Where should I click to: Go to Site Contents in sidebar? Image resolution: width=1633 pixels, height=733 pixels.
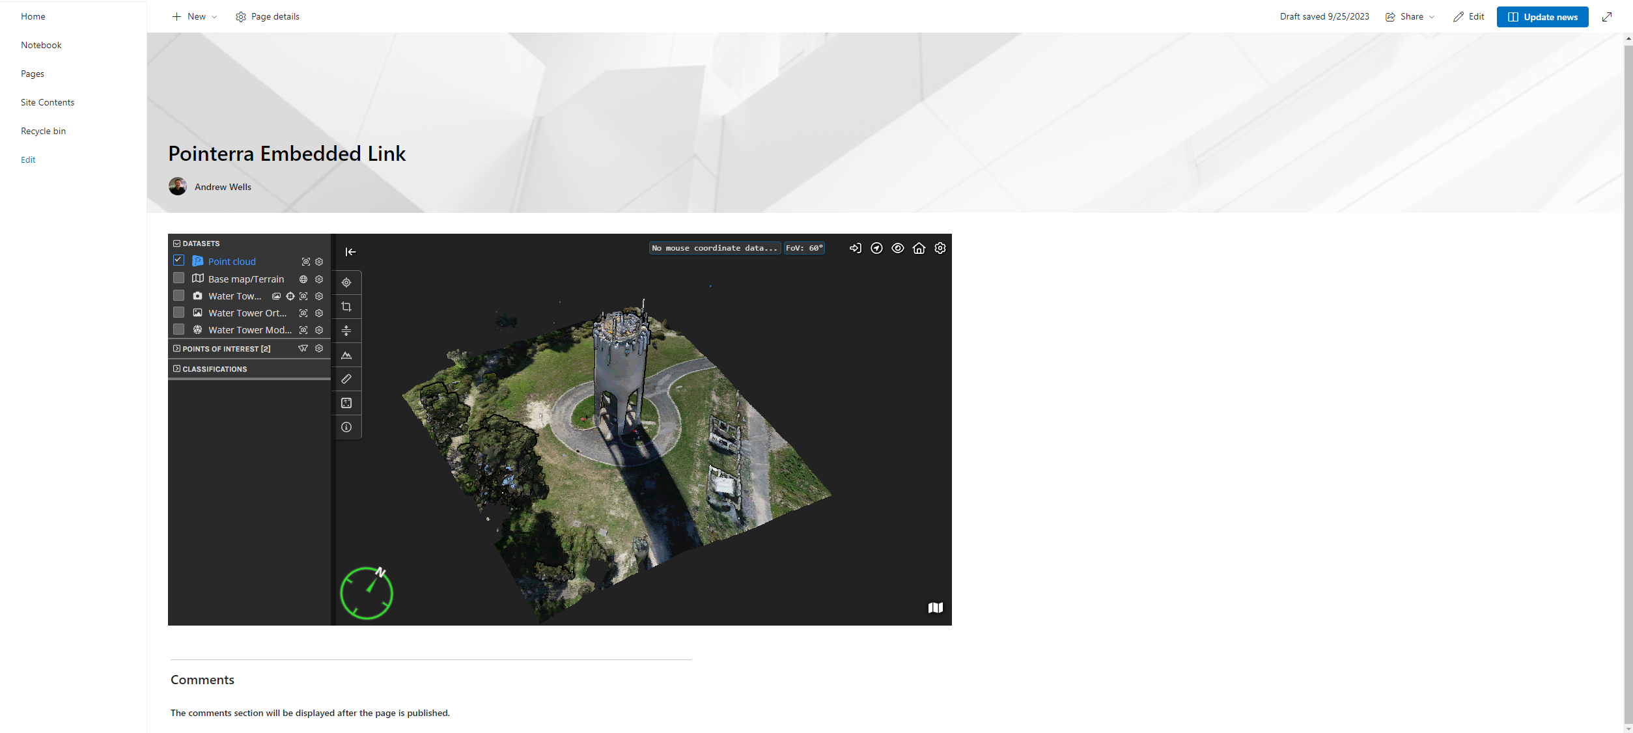tap(47, 102)
